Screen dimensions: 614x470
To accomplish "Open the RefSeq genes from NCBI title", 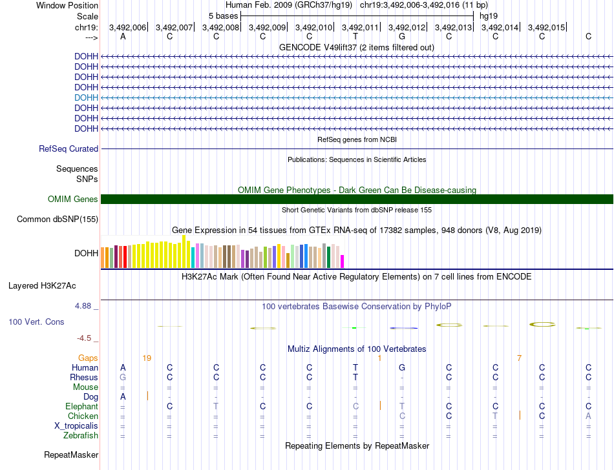I will click(357, 139).
